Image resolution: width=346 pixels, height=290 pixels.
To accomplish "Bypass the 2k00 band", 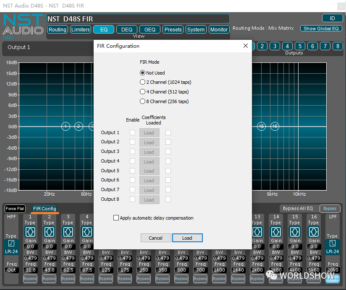I will click(257, 279).
